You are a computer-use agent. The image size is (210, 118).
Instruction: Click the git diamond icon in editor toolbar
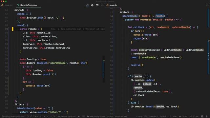(92, 5)
